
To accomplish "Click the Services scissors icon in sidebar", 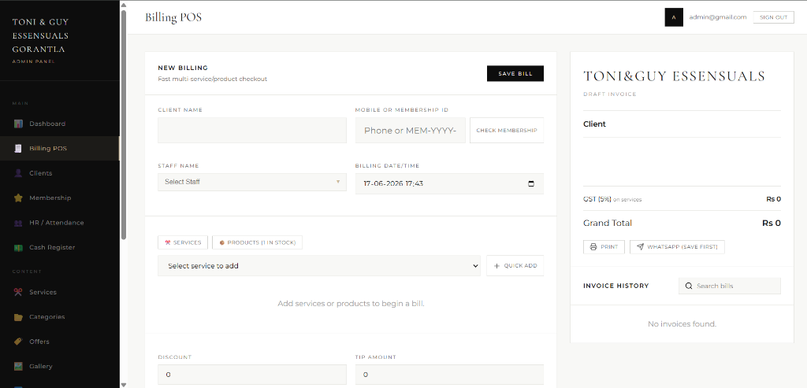I will [18, 292].
